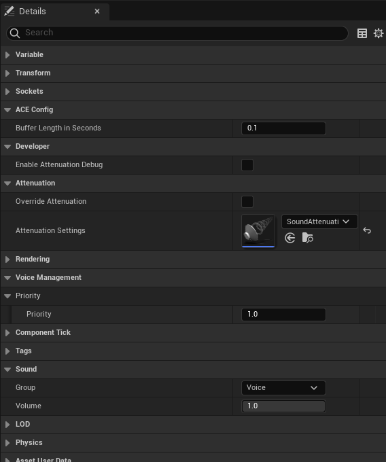Edit the Priority value field

(283, 315)
